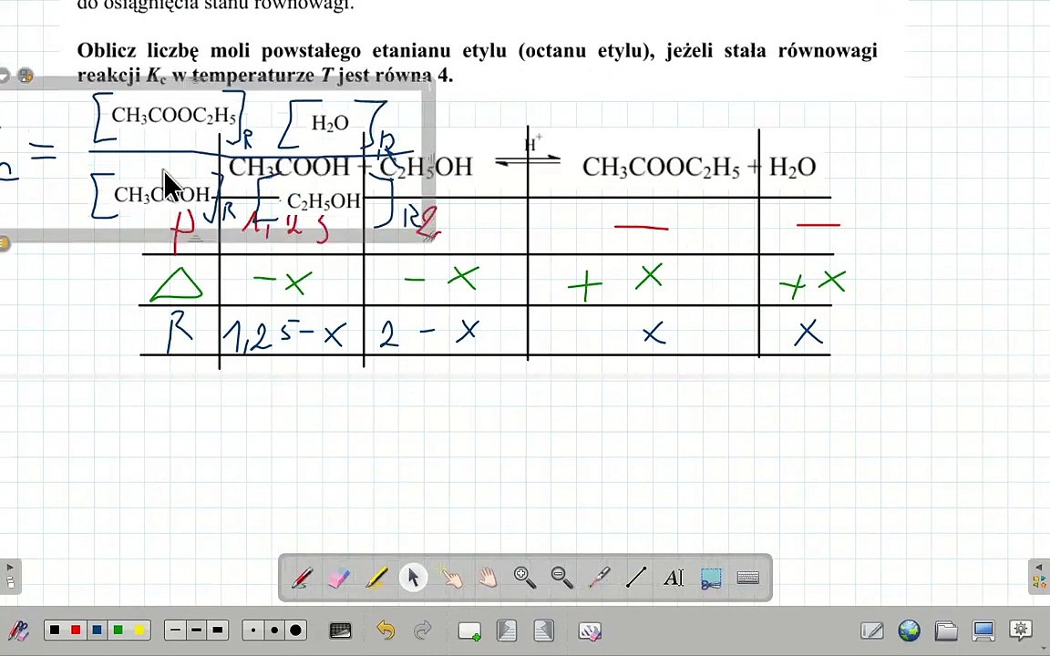The height and width of the screenshot is (656, 1050).
Task: Open the whiteboard background pen icon
Action: [x=872, y=630]
